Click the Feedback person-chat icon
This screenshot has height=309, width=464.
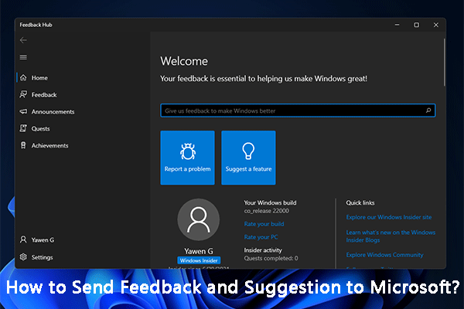pyautogui.click(x=23, y=94)
